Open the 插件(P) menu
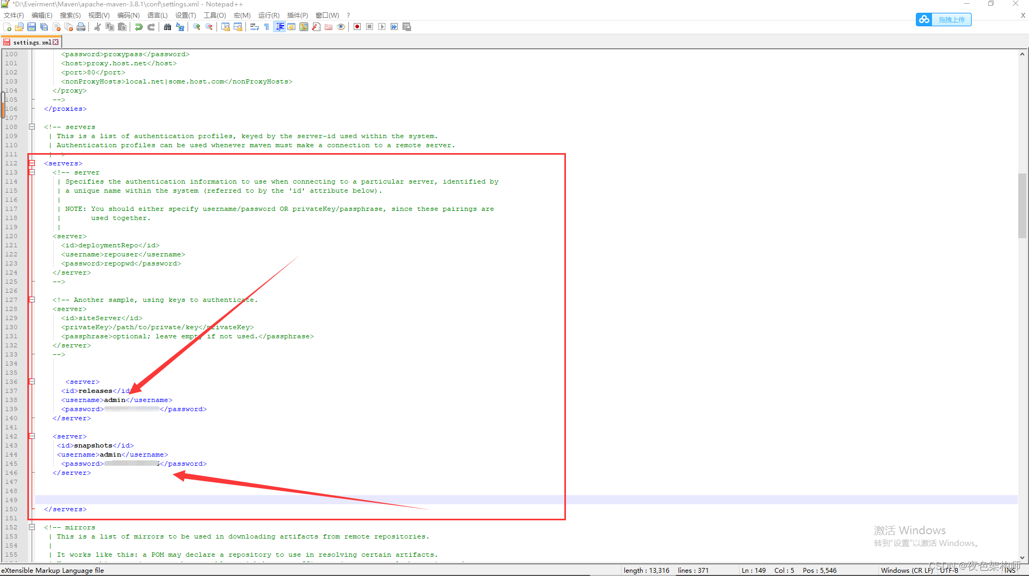The height and width of the screenshot is (576, 1029). point(297,16)
